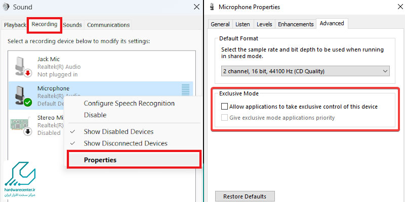Image resolution: width=405 pixels, height=202 pixels.
Task: Click the Restore Defaults button
Action: click(245, 196)
